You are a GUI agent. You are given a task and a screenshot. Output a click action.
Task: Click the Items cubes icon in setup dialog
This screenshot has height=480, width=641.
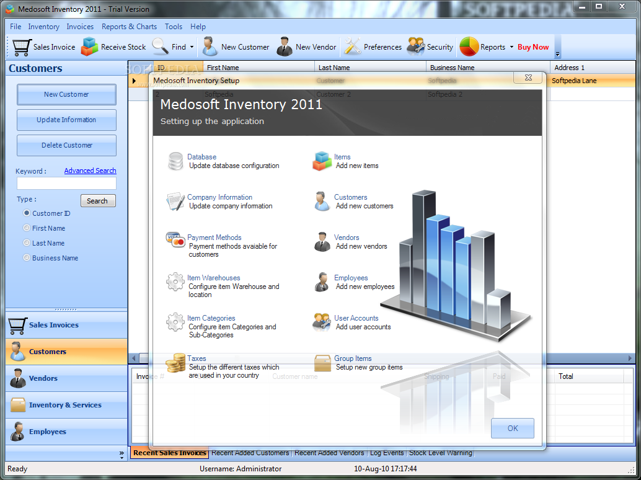tap(322, 161)
